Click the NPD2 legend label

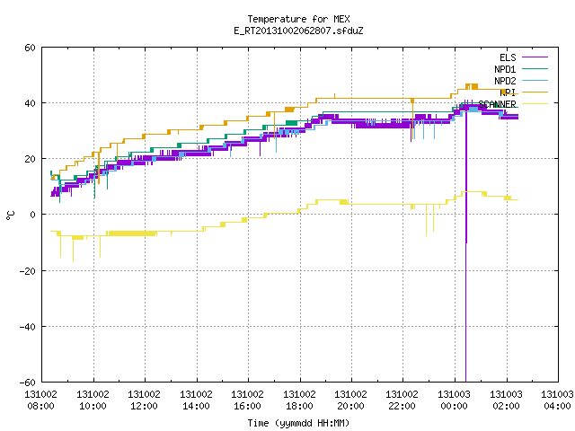[x=505, y=81]
